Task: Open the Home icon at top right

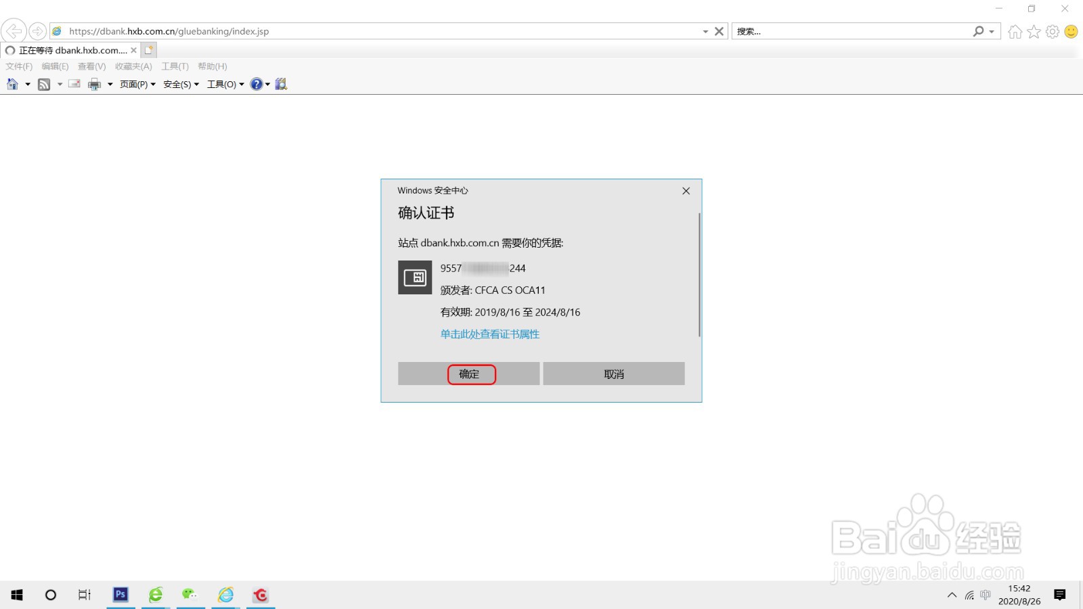Action: pyautogui.click(x=1015, y=32)
